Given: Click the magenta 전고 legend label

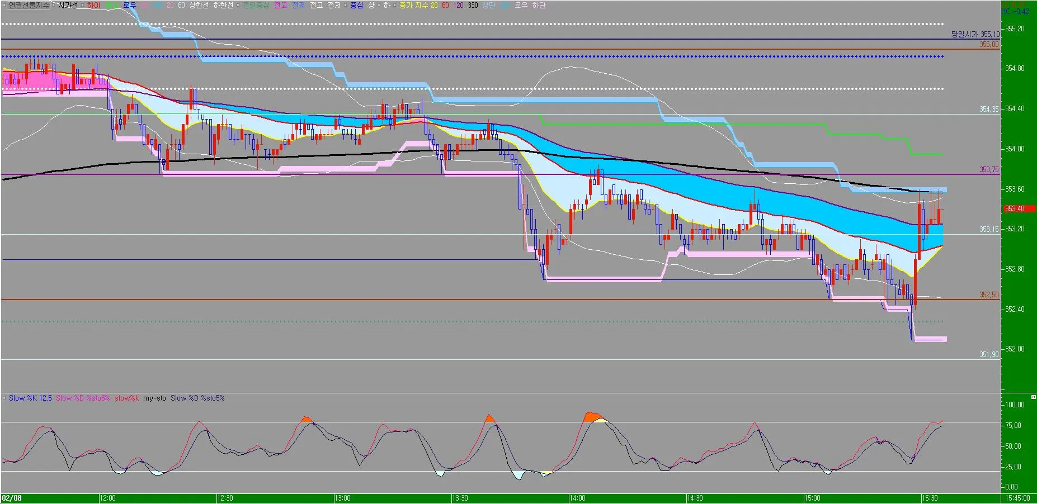Looking at the screenshot, I should pyautogui.click(x=280, y=5).
